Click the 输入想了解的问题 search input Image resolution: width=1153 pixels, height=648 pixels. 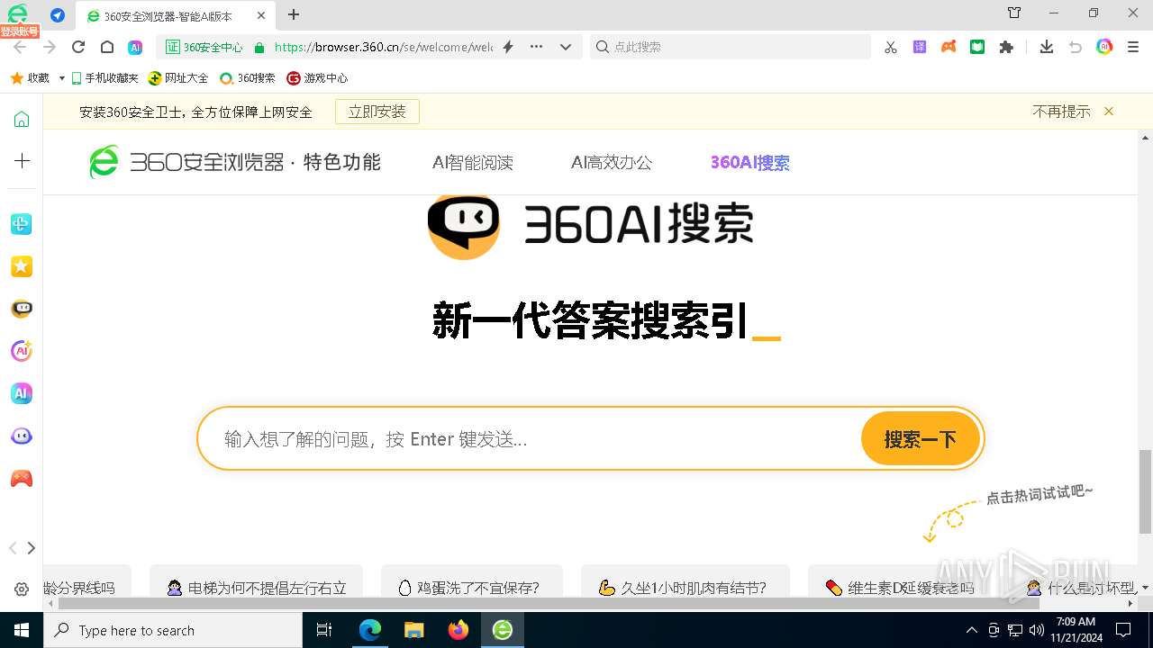click(530, 439)
